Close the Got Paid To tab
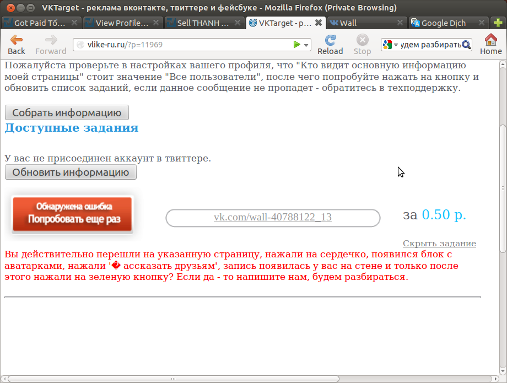This screenshot has width=507, height=383. 74,23
